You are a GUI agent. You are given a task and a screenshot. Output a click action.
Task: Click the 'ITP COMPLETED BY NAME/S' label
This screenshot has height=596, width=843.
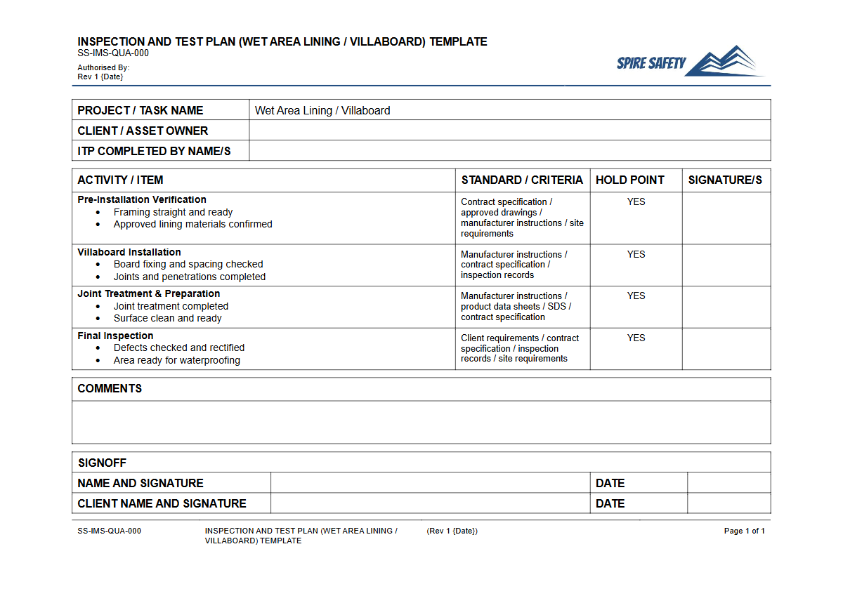(154, 151)
